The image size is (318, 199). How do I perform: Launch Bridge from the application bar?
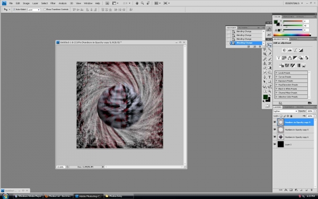[107, 3]
